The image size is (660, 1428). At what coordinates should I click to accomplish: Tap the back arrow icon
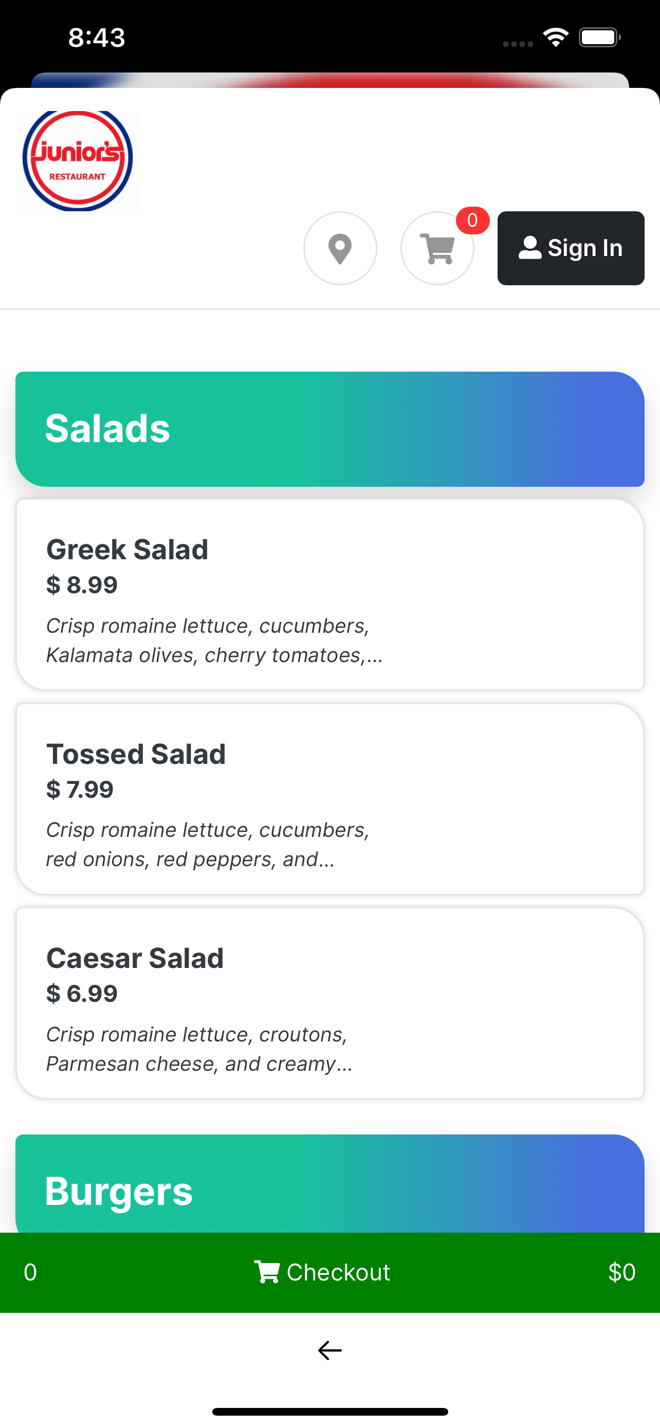[x=329, y=1350]
